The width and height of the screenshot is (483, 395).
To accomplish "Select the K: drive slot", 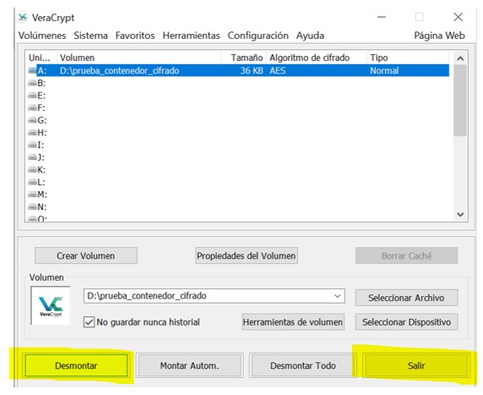I will (x=37, y=170).
